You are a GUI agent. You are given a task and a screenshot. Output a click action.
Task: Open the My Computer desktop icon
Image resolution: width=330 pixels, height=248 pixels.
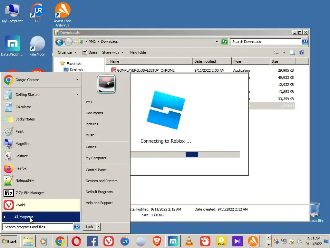click(12, 13)
